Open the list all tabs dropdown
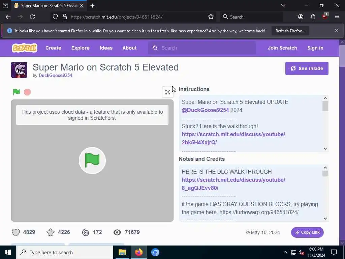The height and width of the screenshot is (259, 345). (x=283, y=5)
